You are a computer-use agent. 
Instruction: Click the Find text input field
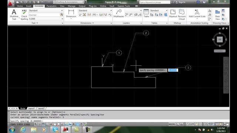point(44,15)
